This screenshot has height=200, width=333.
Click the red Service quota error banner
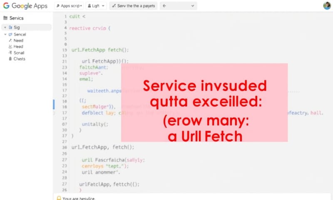click(x=204, y=102)
